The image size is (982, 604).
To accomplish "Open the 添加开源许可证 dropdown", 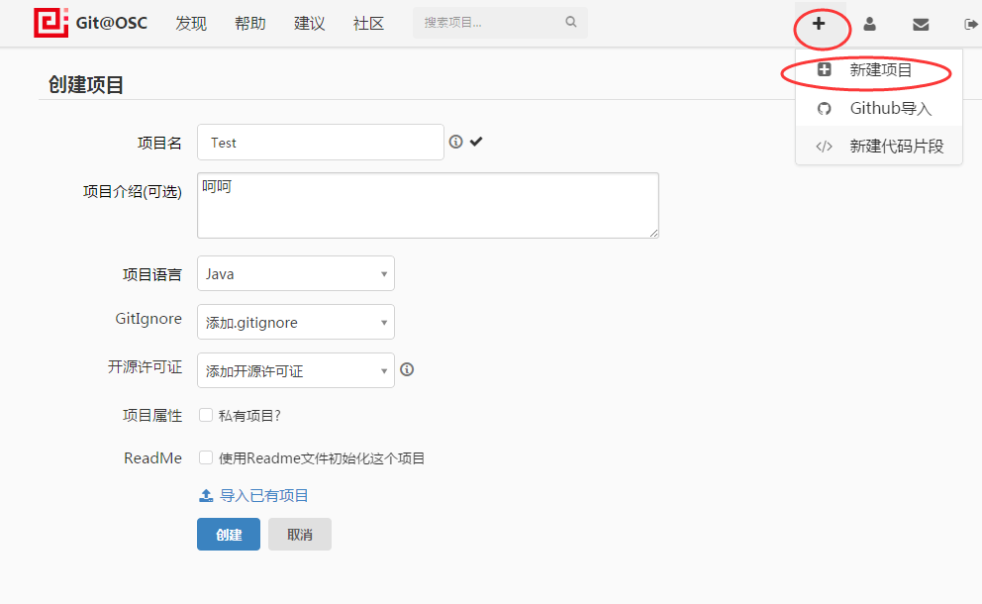I will click(x=296, y=370).
